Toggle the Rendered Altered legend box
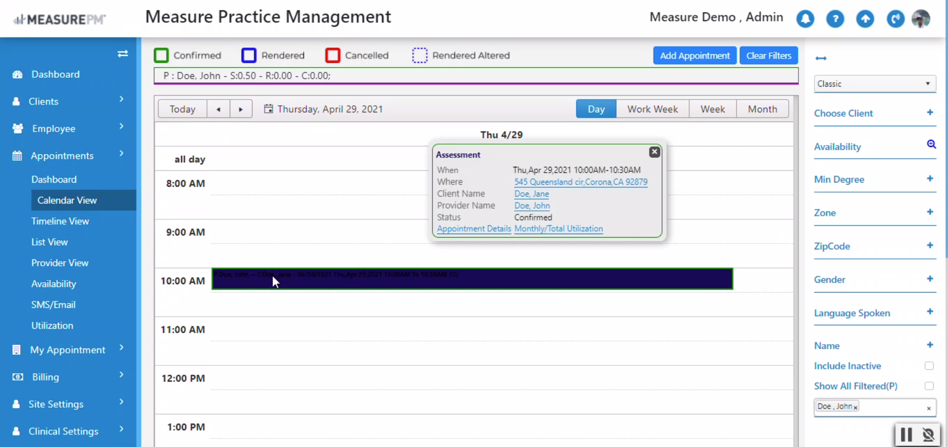The height and width of the screenshot is (447, 948). (420, 55)
